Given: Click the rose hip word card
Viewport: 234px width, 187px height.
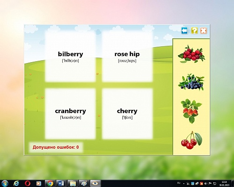Looking at the screenshot, I should click(x=127, y=57).
